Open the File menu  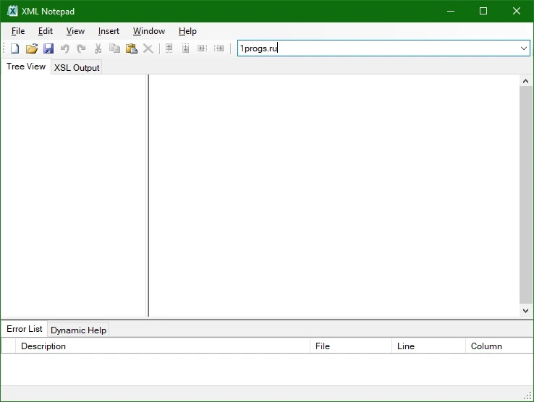click(x=18, y=31)
